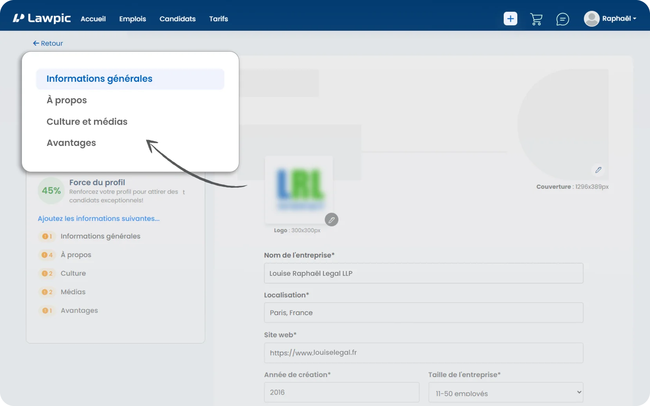Open the Taille de l'entreprise dropdown
Viewport: 650px width, 406px height.
[506, 392]
